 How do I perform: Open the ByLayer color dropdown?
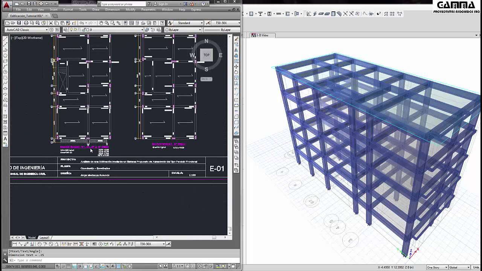(x=183, y=30)
